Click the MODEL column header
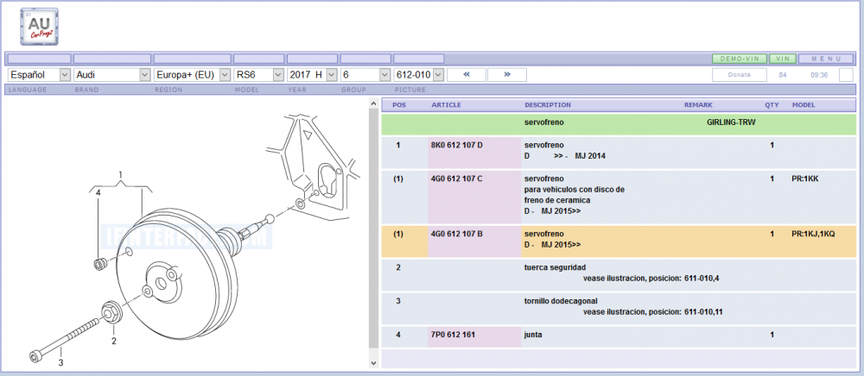This screenshot has height=376, width=864. (x=804, y=105)
